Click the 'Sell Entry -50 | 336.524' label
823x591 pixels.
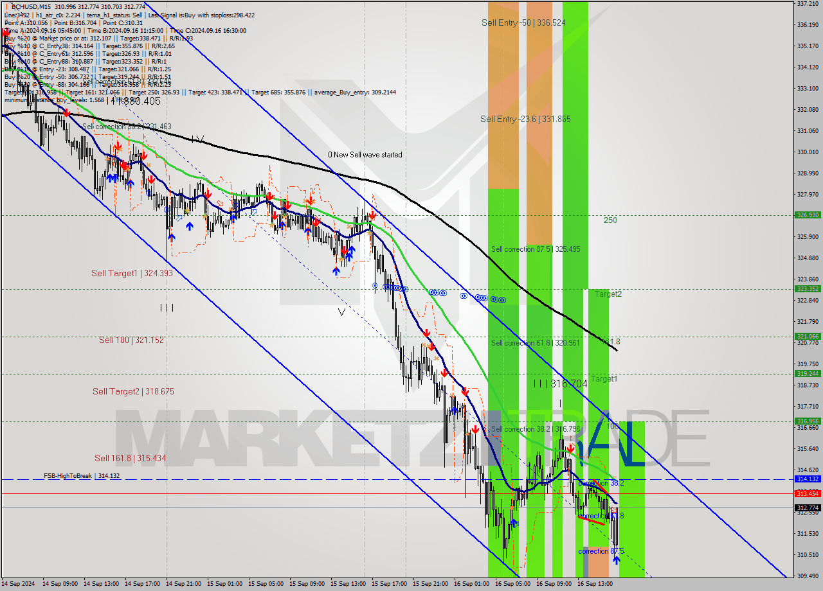pyautogui.click(x=523, y=22)
